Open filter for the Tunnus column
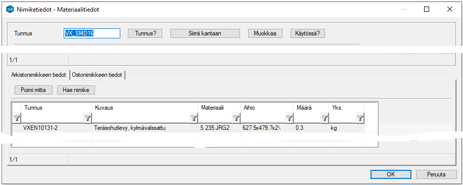Screen dimensions: 463x185 tap(88, 119)
